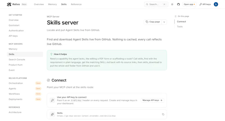Image resolution: width=225 pixels, height=121 pixels.
Task: Toggle the light/dark theme sun icon
Action: (x=172, y=4)
